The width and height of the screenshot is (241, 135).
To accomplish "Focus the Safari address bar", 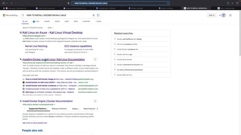I will tap(120, 3).
